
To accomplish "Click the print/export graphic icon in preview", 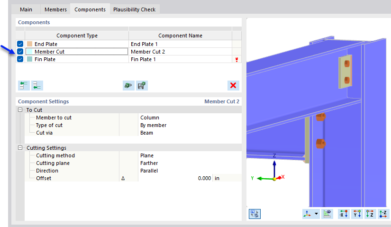I will tap(255, 214).
